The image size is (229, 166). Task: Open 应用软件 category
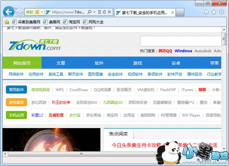[x=36, y=74]
